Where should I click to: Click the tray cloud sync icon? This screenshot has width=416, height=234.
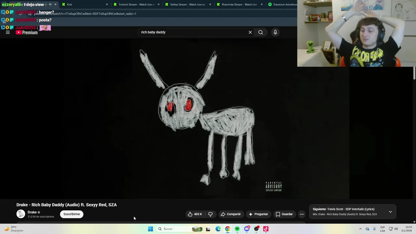click(368, 229)
